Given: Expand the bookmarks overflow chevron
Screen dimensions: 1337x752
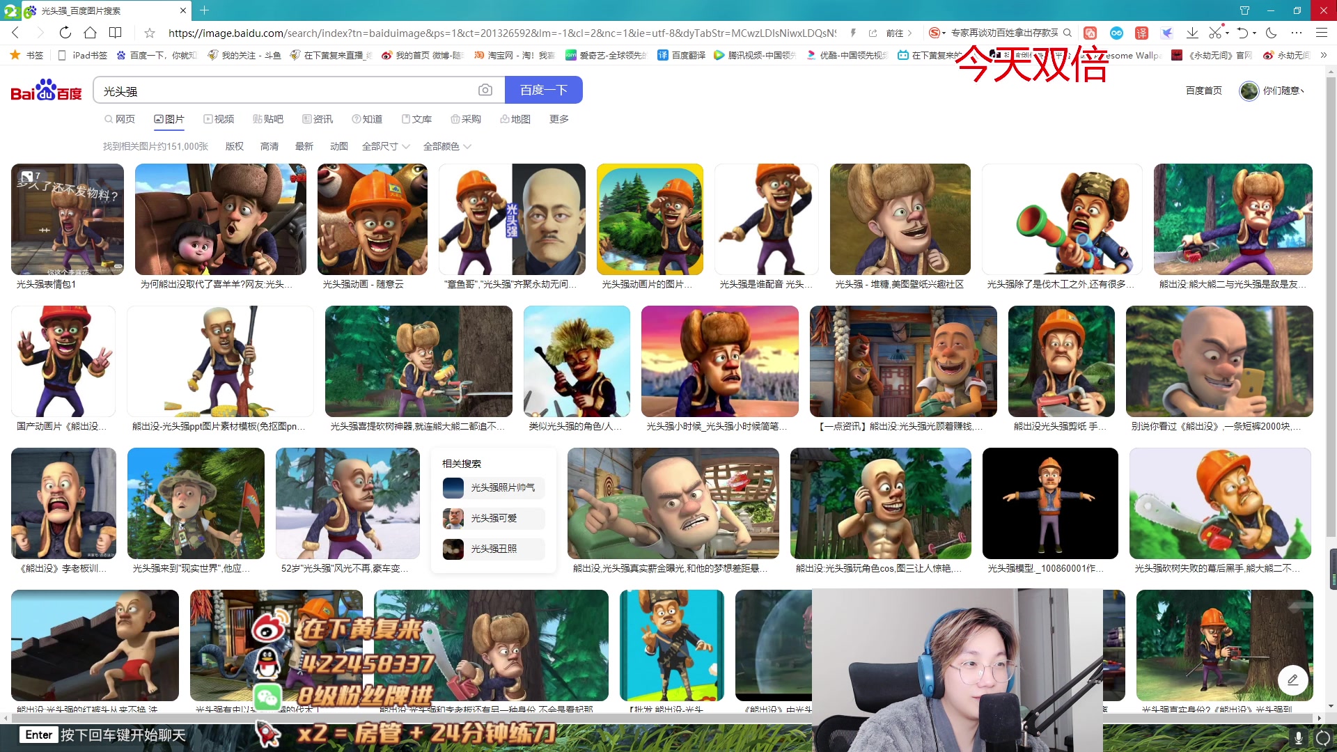Looking at the screenshot, I should point(1324,55).
